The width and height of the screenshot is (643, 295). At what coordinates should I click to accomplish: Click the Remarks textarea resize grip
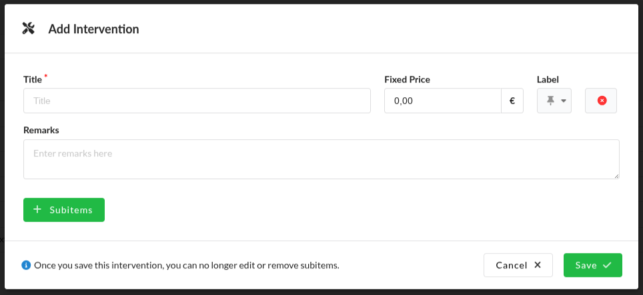(616, 176)
